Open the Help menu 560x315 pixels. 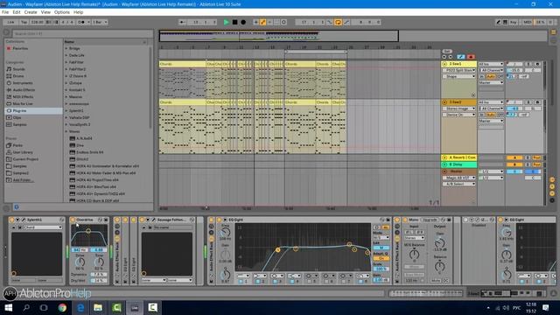[x=78, y=12]
